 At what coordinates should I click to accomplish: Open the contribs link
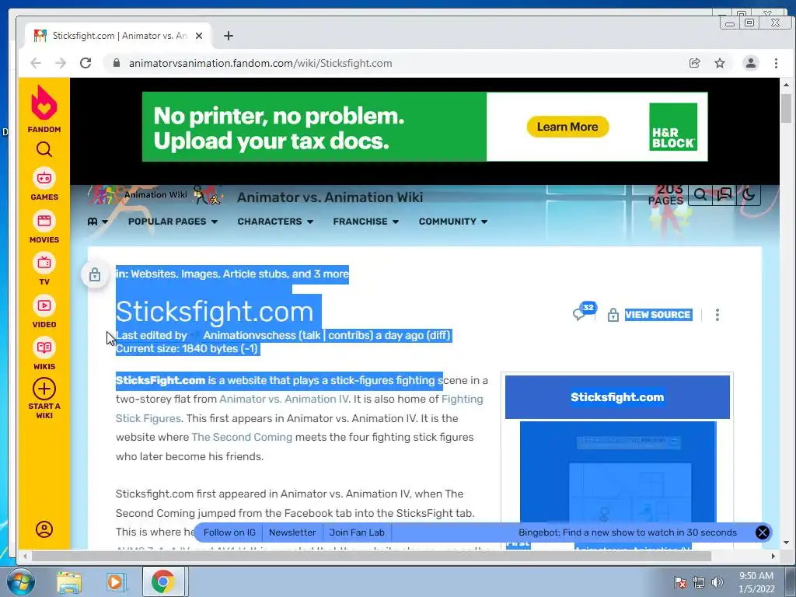pos(348,336)
